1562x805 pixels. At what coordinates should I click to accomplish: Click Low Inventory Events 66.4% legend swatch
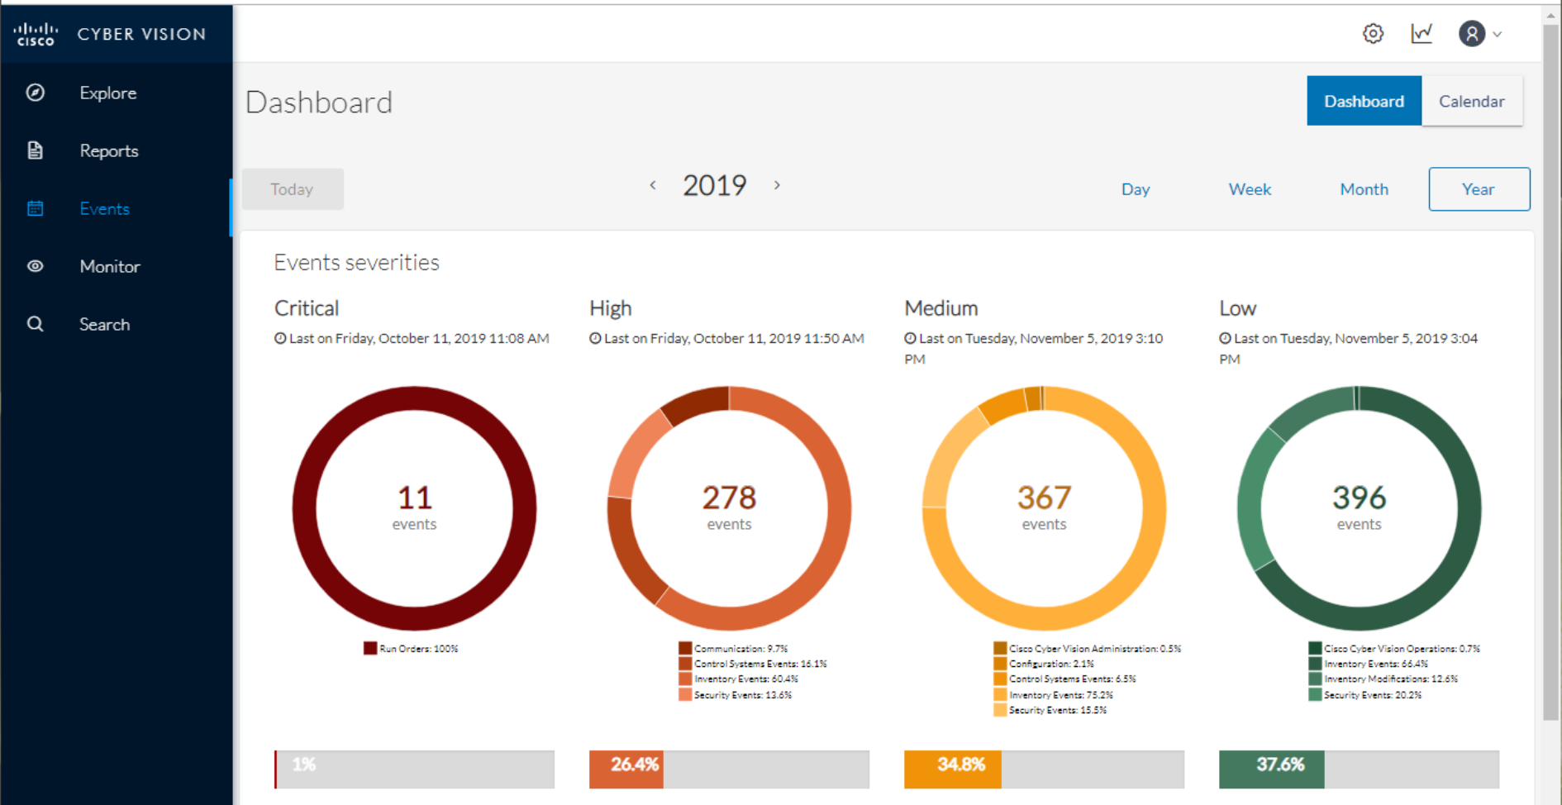click(x=1315, y=664)
